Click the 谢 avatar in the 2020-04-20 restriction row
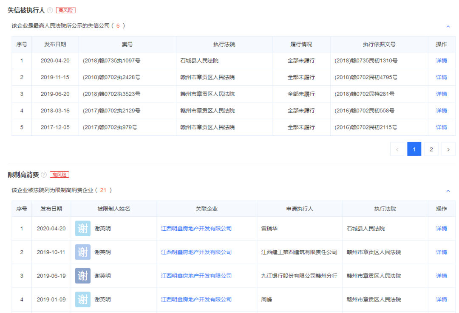459x313 pixels. pos(82,228)
